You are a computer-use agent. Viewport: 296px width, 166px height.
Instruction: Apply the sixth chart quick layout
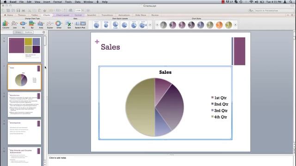click(143, 24)
